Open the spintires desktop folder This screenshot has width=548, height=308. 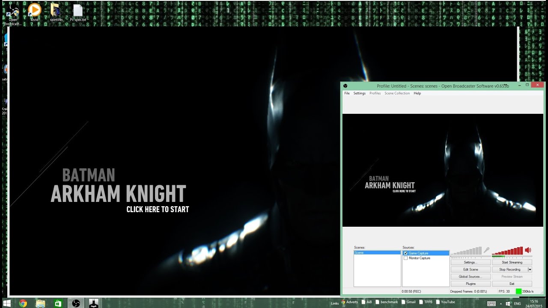coord(56,12)
